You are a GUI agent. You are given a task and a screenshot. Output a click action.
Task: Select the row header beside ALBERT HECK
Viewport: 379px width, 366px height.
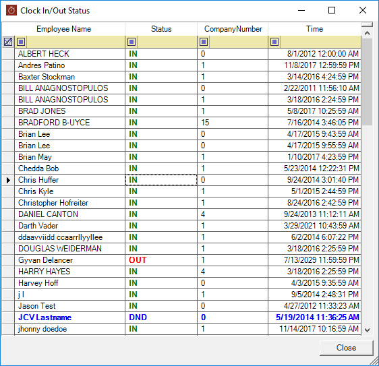click(8, 54)
